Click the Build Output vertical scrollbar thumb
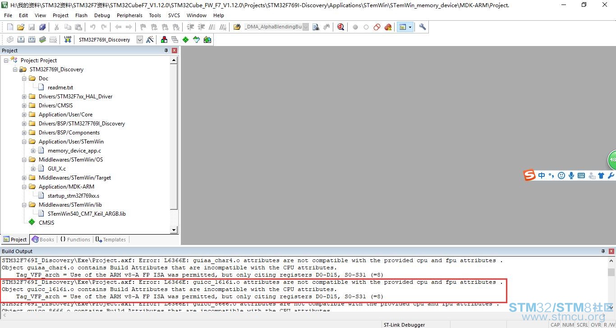Screen dimensions: 616x328 click(611, 273)
